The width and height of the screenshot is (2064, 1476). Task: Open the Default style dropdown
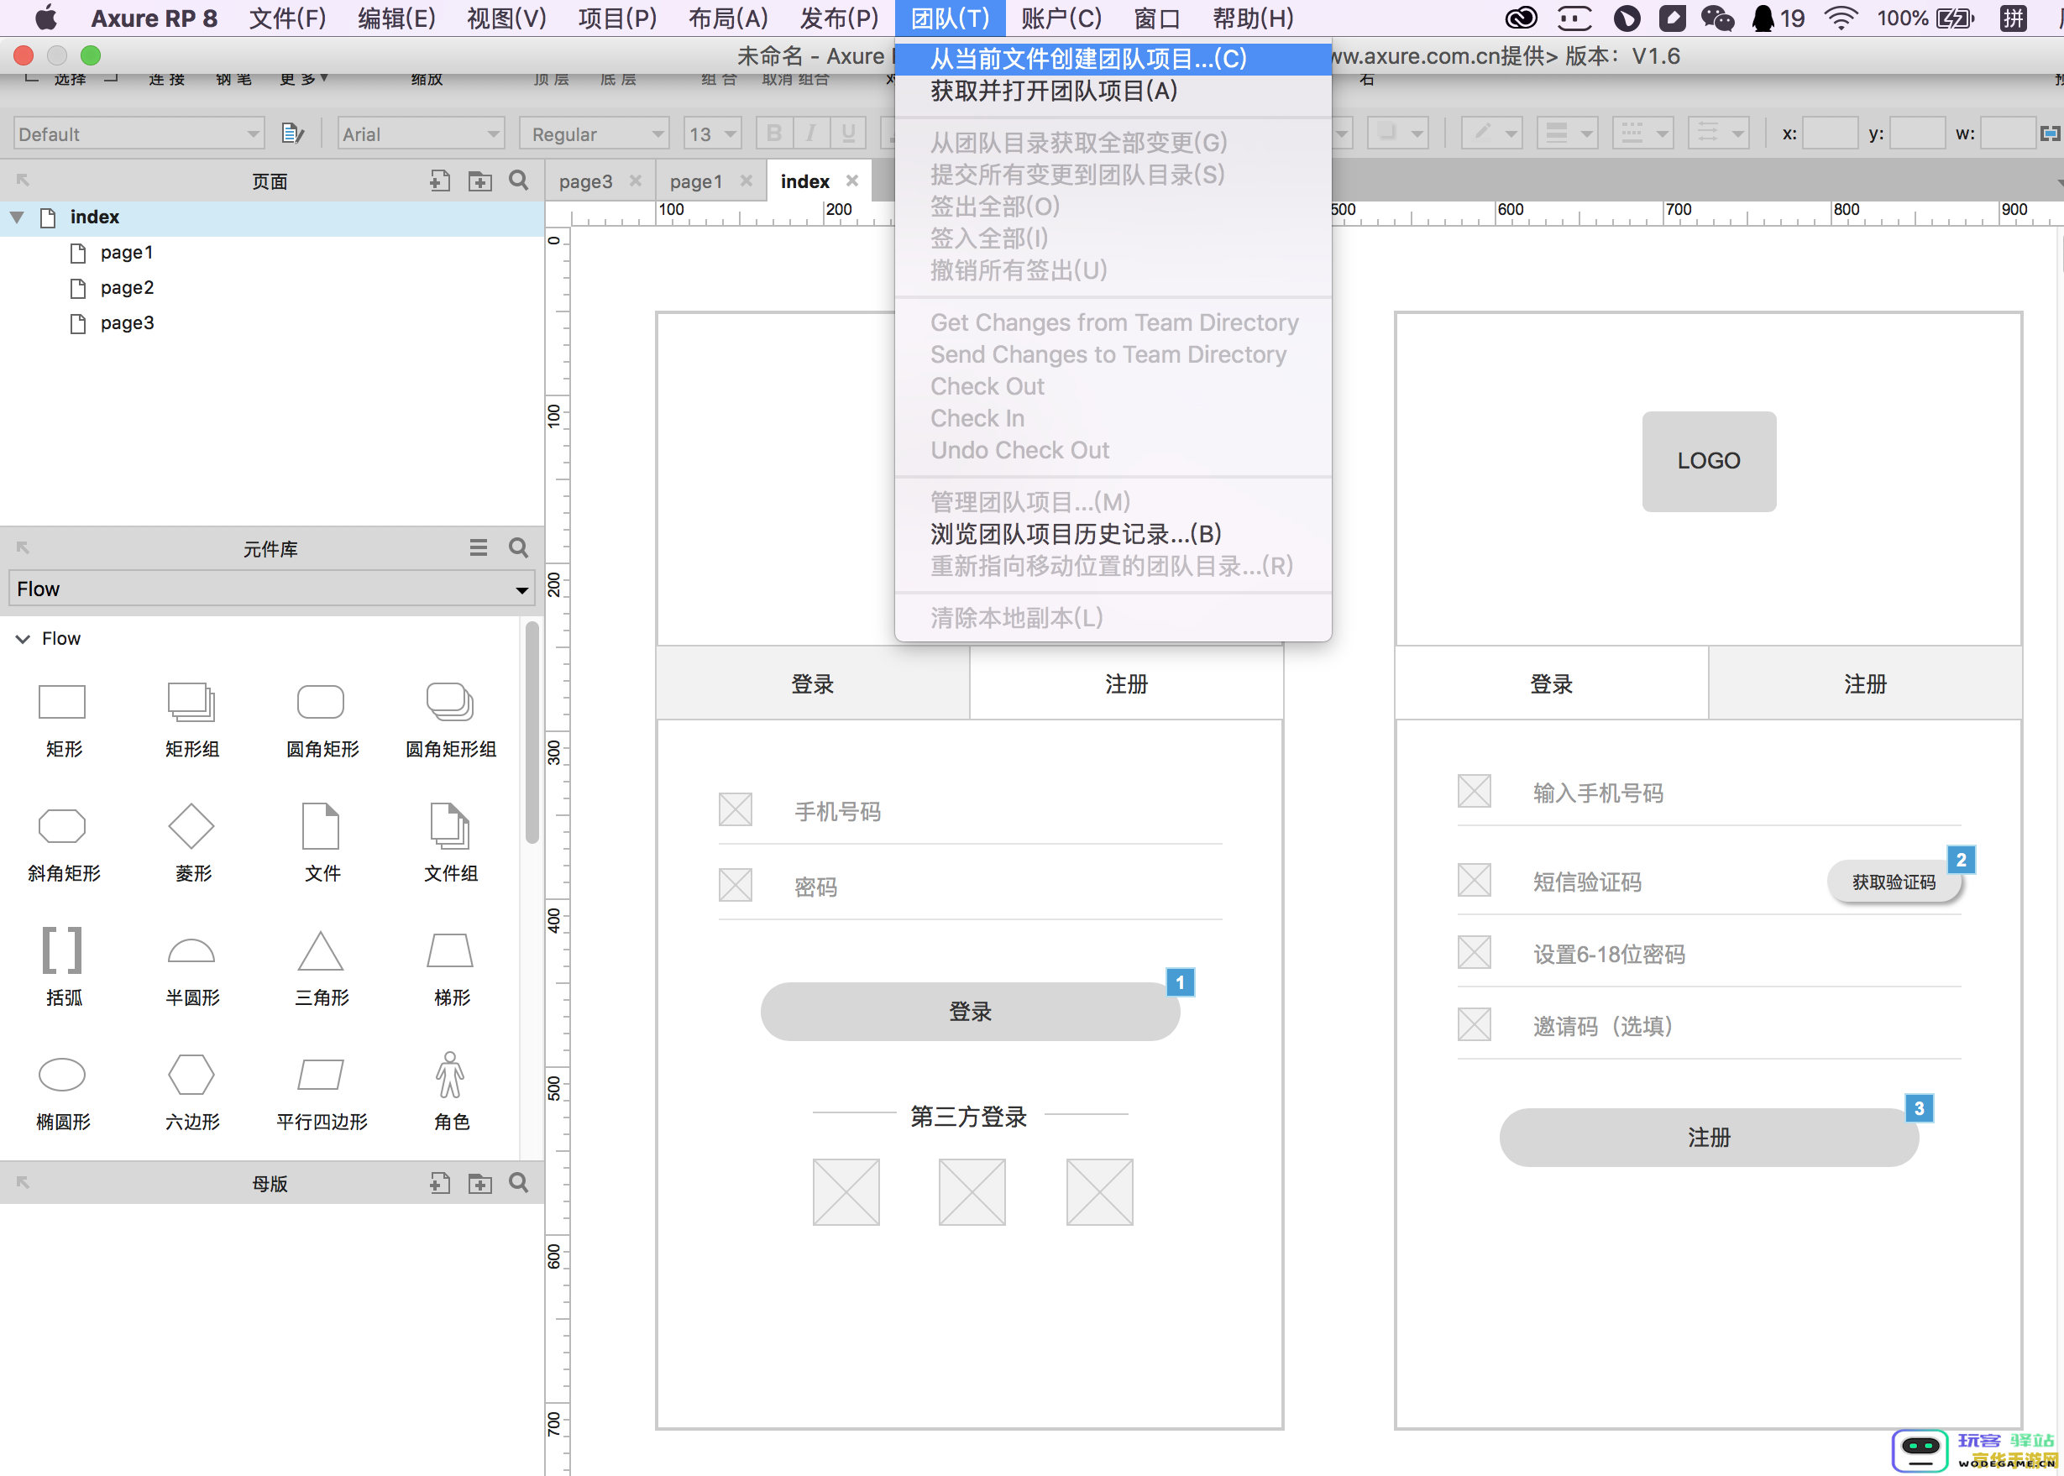(139, 133)
